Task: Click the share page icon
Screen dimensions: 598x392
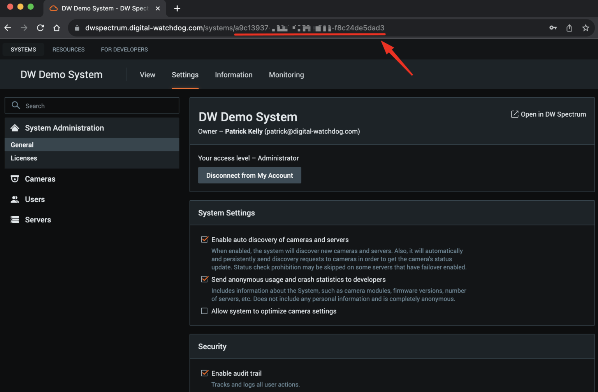Action: click(569, 28)
